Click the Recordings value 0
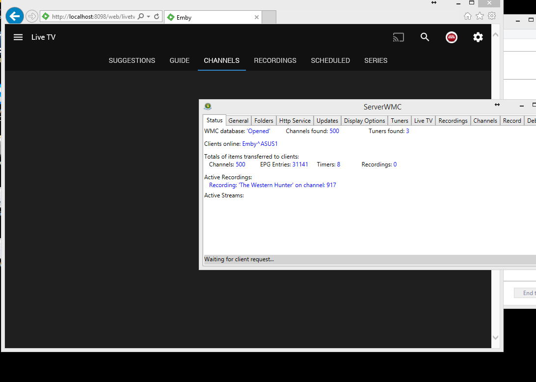The image size is (536, 382). tap(395, 164)
